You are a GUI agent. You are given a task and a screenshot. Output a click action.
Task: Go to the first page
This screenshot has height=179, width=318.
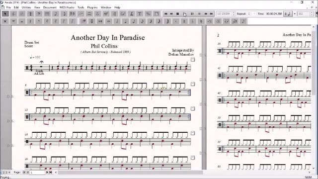24,173
